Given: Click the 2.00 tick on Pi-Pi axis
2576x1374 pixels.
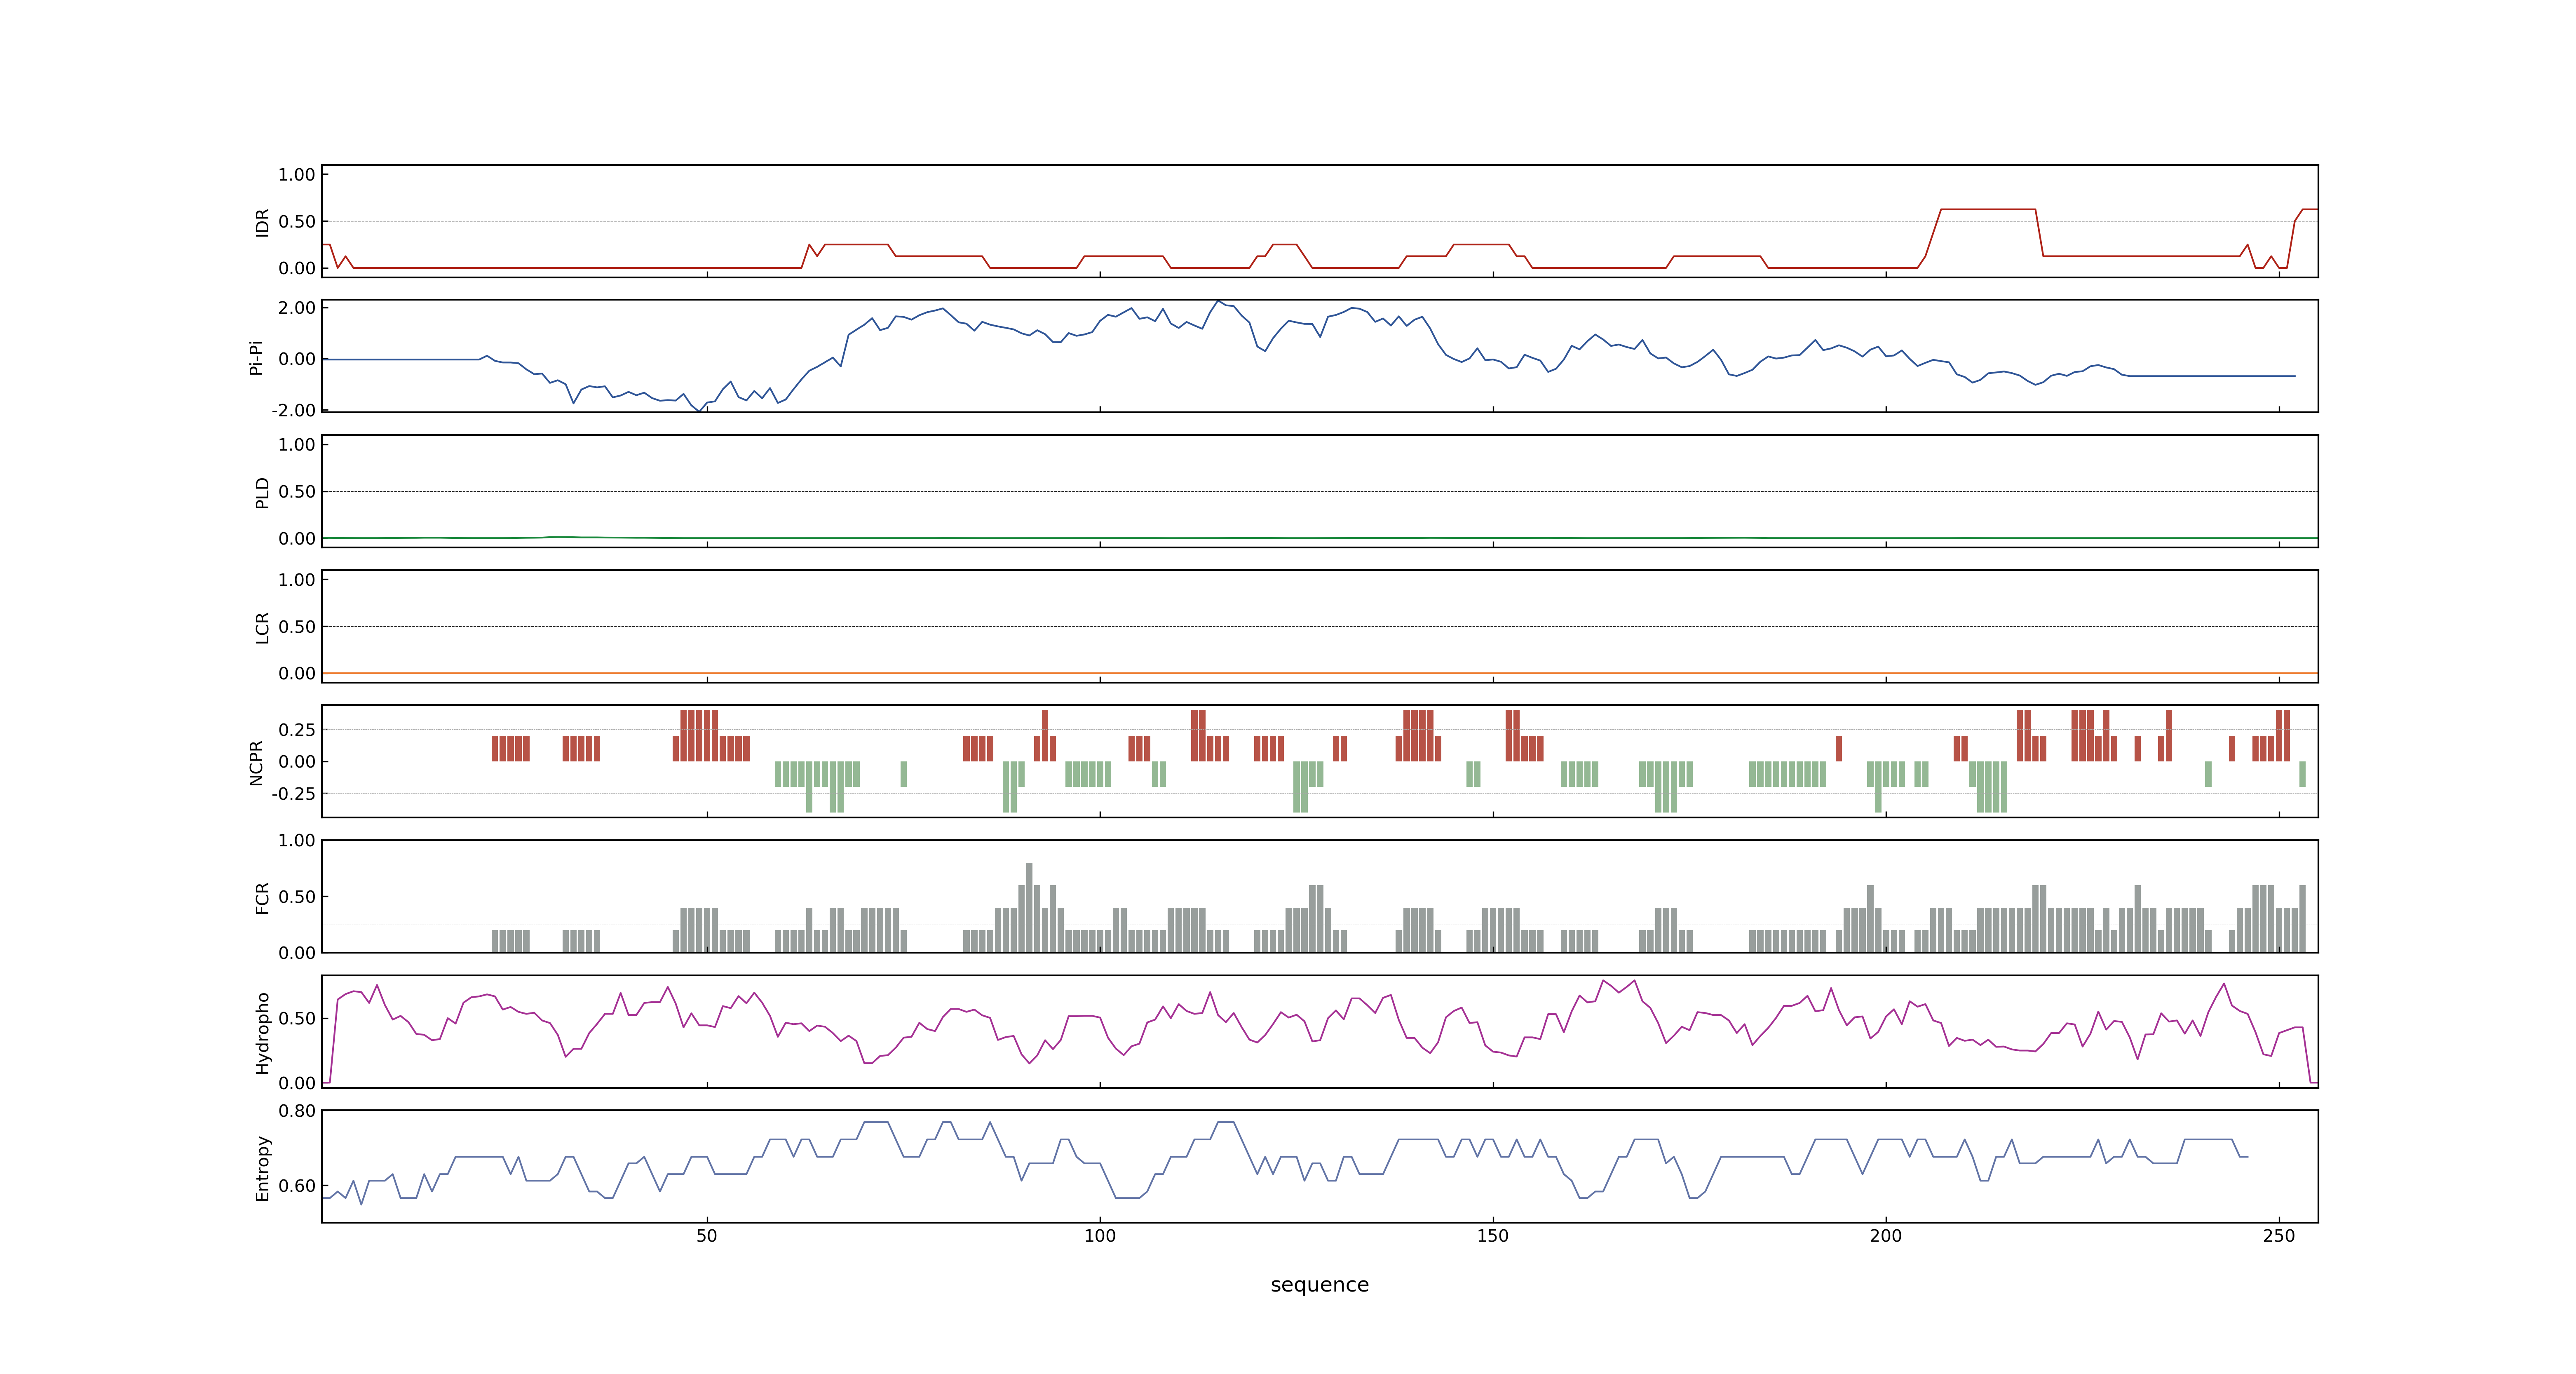Looking at the screenshot, I should coord(297,308).
